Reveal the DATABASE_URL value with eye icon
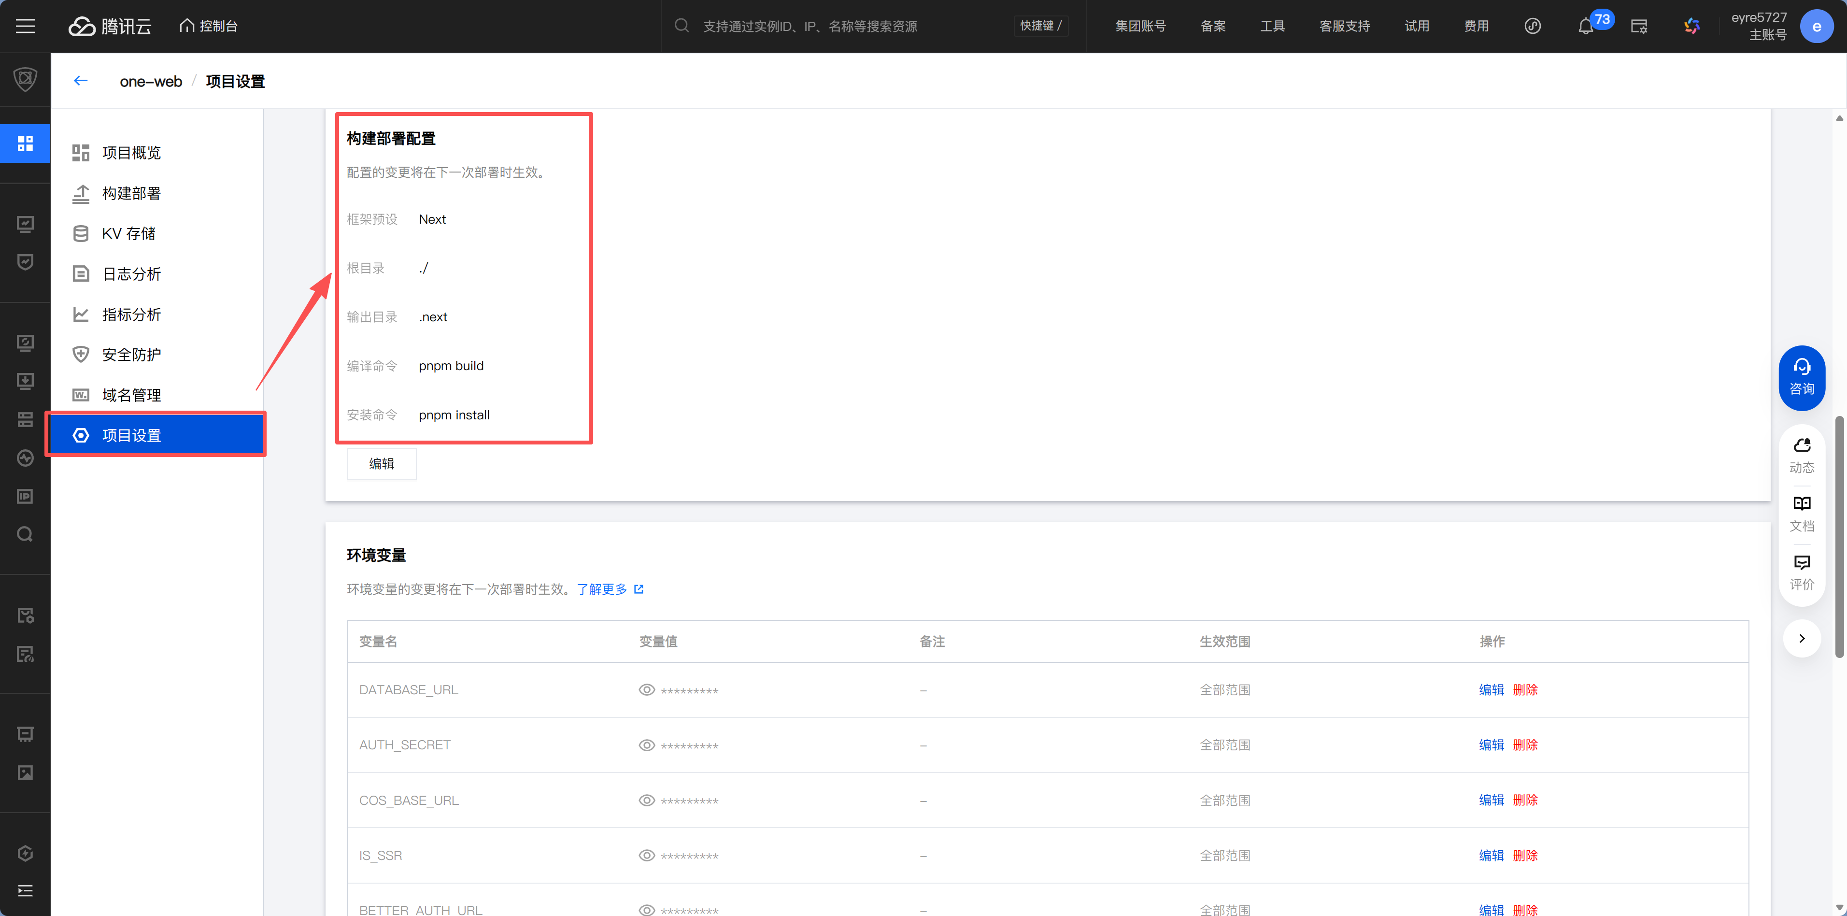Viewport: 1847px width, 916px height. [x=646, y=689]
